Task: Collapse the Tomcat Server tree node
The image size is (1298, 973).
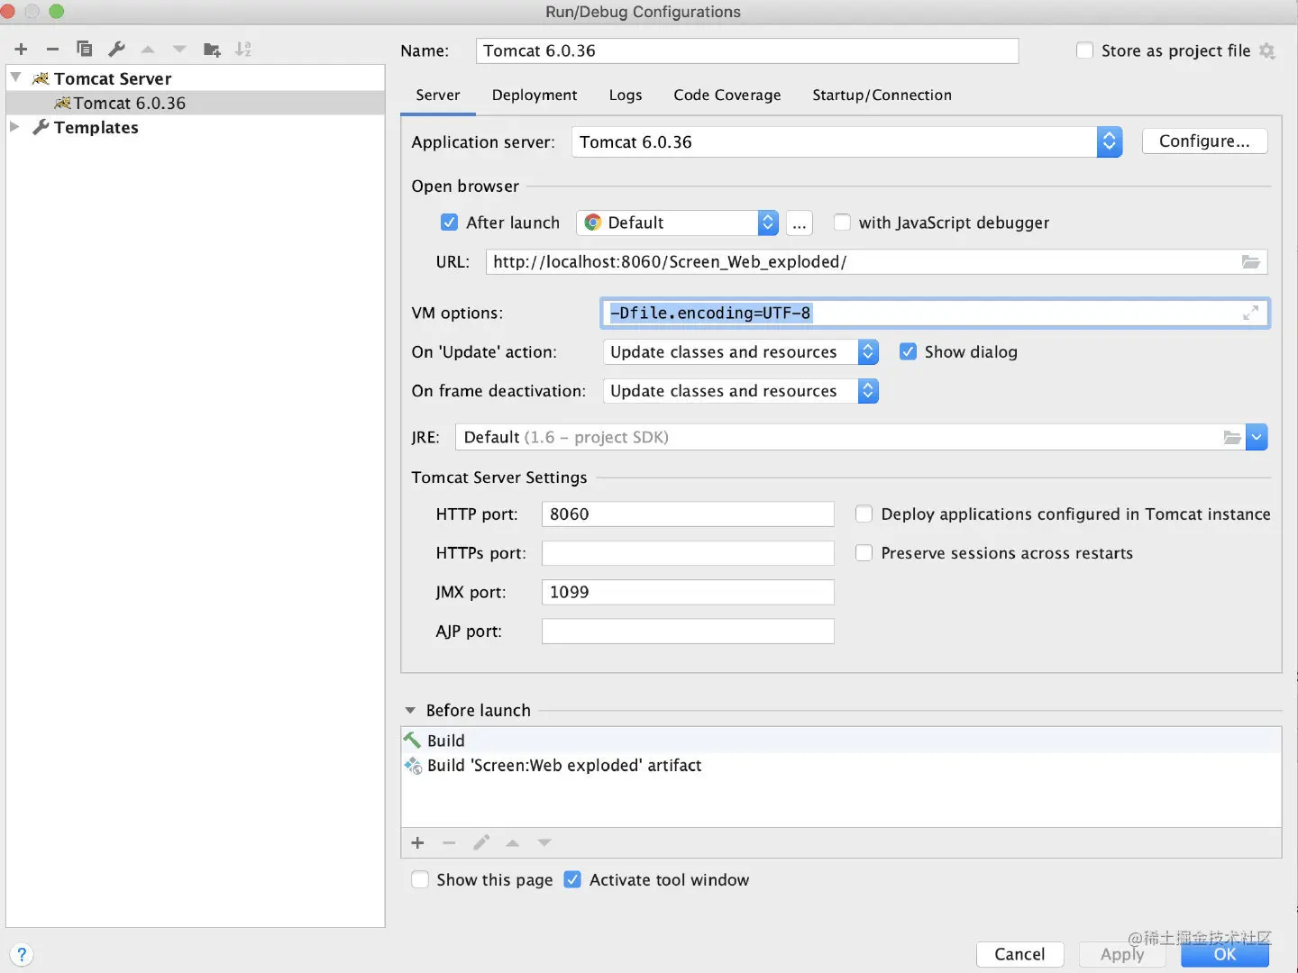Action: pos(15,78)
